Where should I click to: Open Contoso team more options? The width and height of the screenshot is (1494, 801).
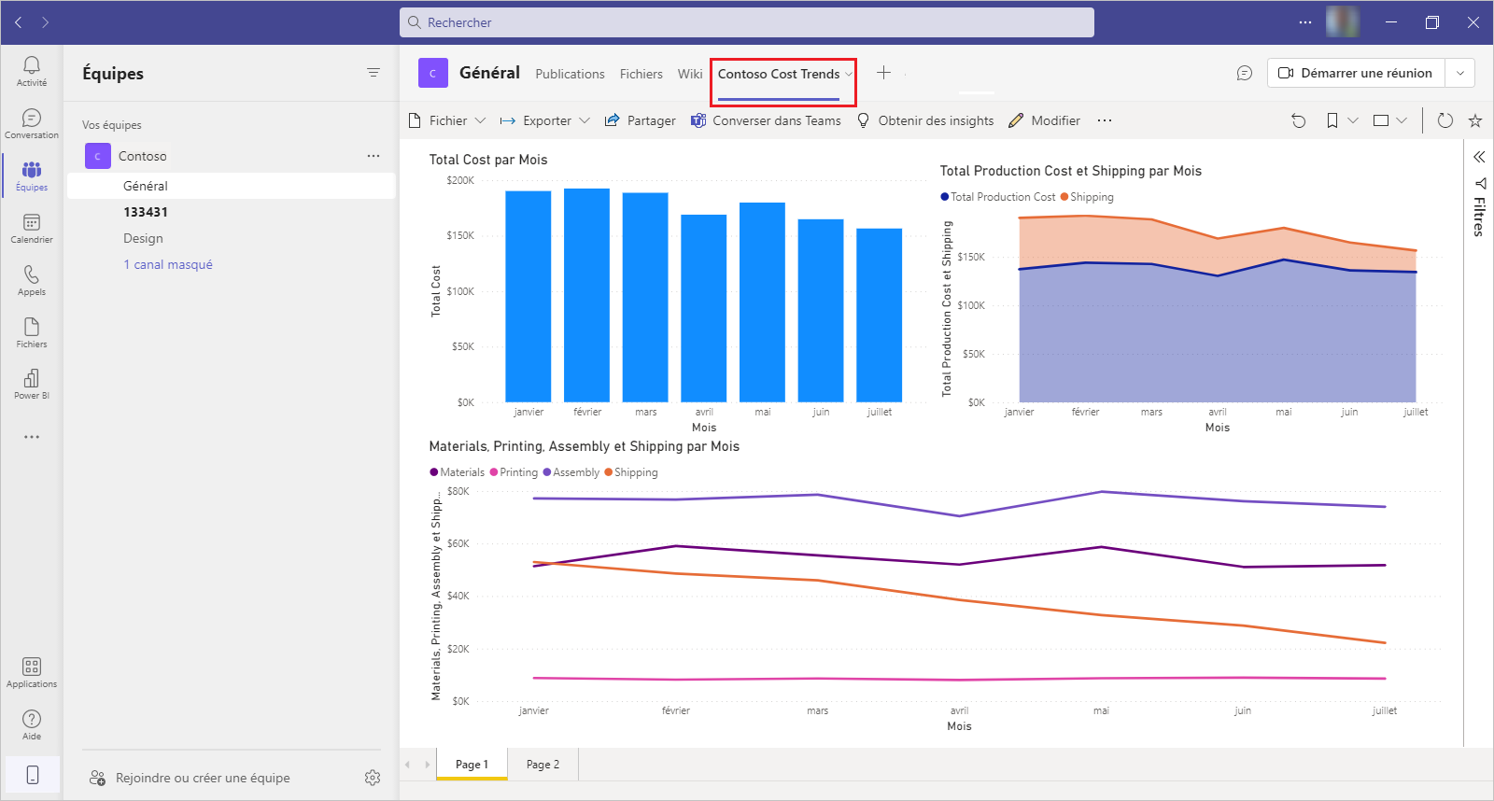click(x=373, y=156)
